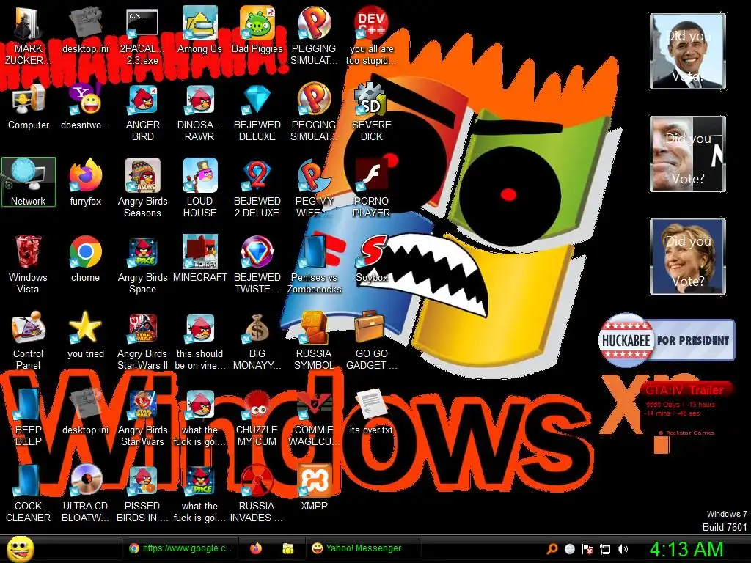Click the Huckabee For President banner
This screenshot has height=563, width=751.
point(666,340)
